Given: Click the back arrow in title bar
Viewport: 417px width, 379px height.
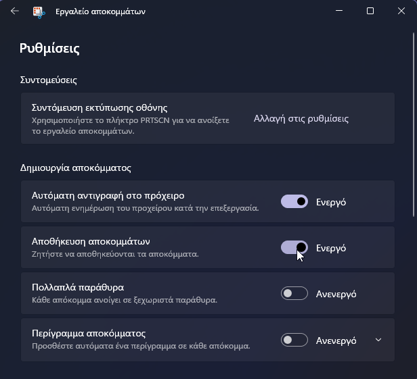Looking at the screenshot, I should pos(15,11).
